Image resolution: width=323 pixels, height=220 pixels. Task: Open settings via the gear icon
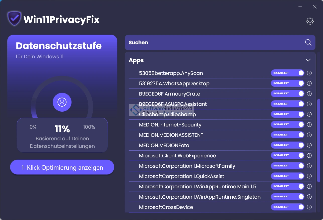[310, 21]
